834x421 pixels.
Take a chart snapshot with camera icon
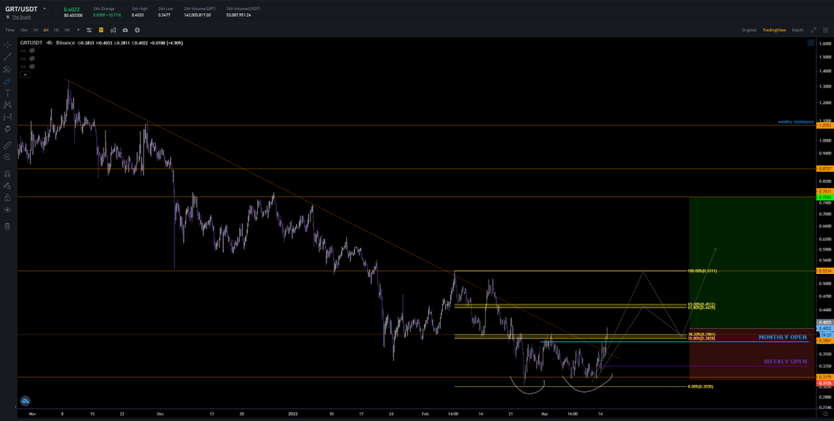pos(125,30)
